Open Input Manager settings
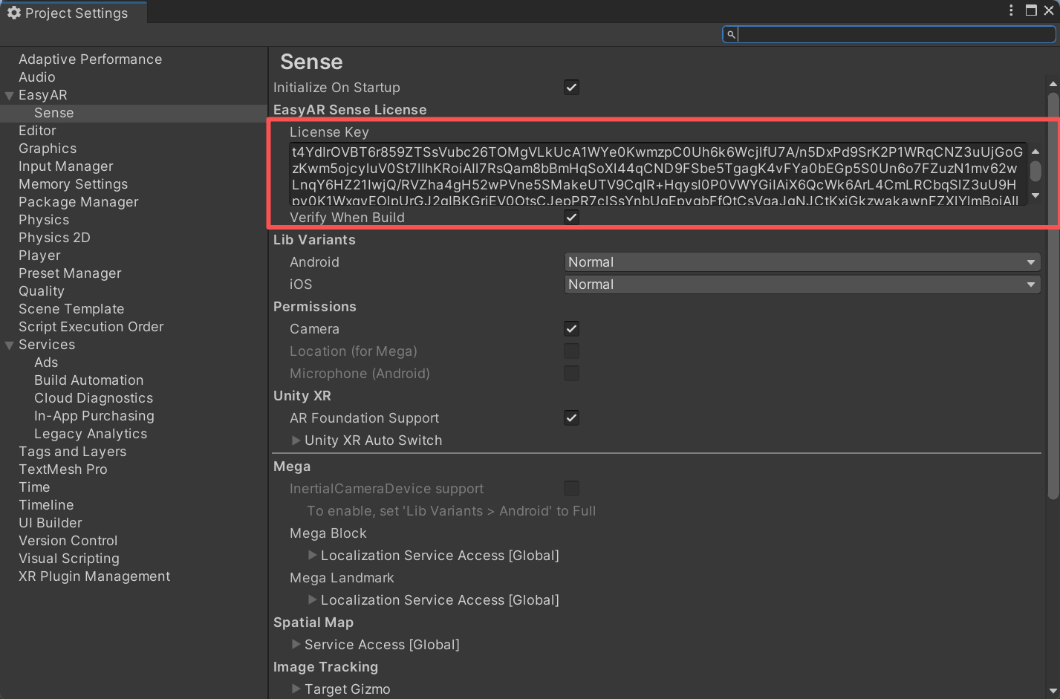Image resolution: width=1060 pixels, height=699 pixels. 66,166
